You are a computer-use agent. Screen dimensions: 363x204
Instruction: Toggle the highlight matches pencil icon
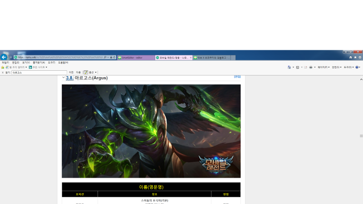tap(86, 73)
